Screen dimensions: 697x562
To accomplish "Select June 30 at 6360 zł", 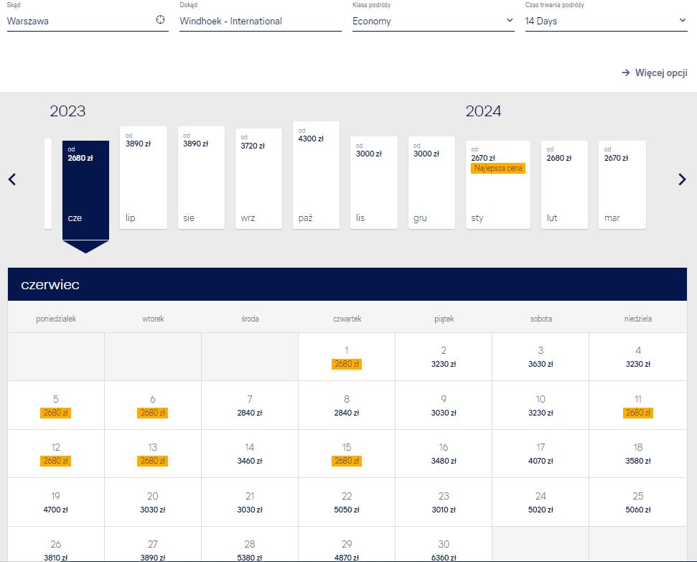I will point(444,545).
